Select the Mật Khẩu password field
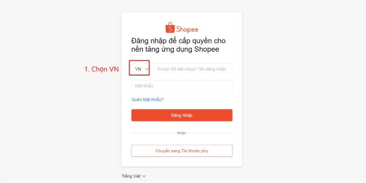The image size is (366, 183). click(x=182, y=86)
